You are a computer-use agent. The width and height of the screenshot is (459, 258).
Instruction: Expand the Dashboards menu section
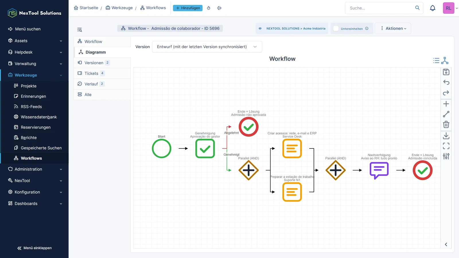point(34,204)
